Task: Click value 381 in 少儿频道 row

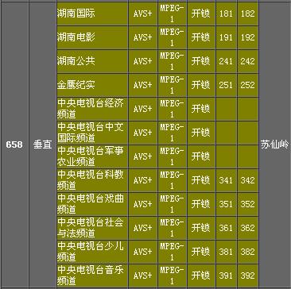Action: [226, 252]
